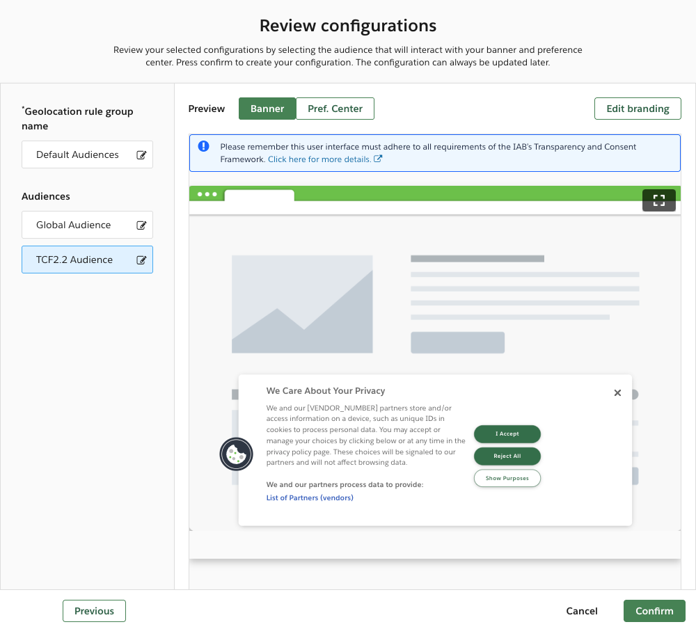Close the privacy banner with X
696x629 pixels.
click(x=617, y=393)
